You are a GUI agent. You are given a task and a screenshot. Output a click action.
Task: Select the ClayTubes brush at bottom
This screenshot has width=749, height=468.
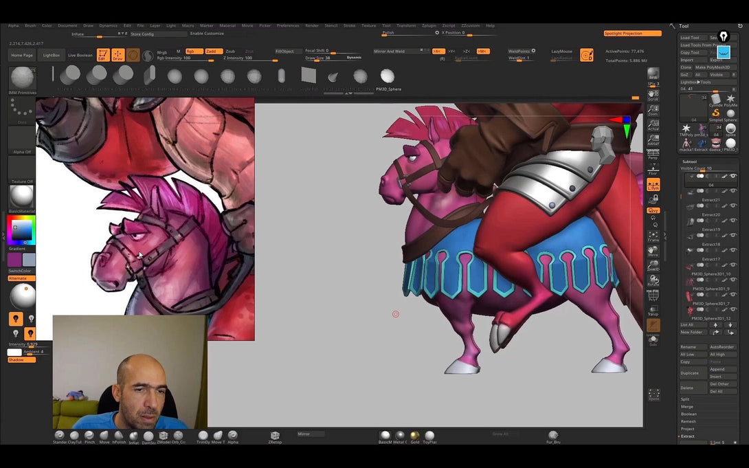tap(74, 437)
